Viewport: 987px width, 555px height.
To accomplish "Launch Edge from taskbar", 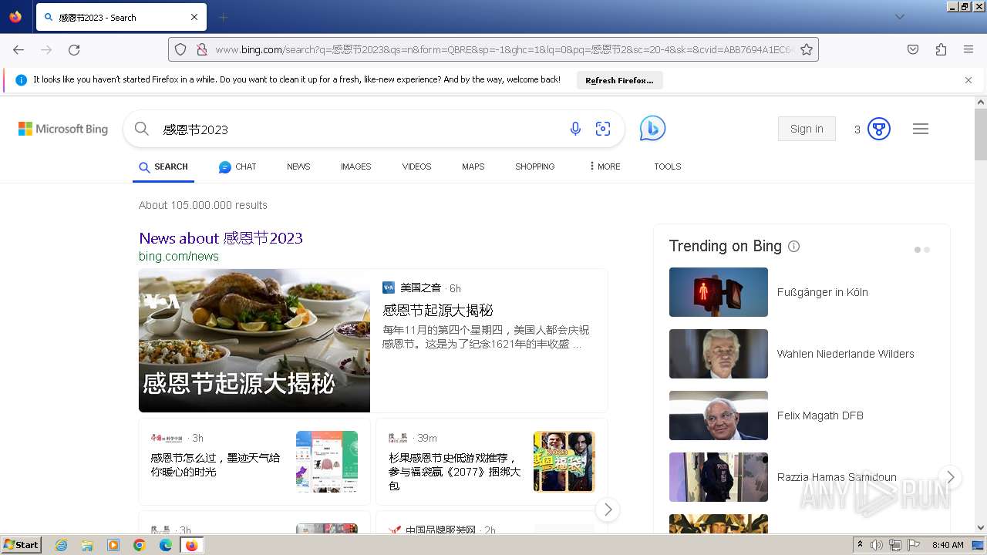I will 166,545.
